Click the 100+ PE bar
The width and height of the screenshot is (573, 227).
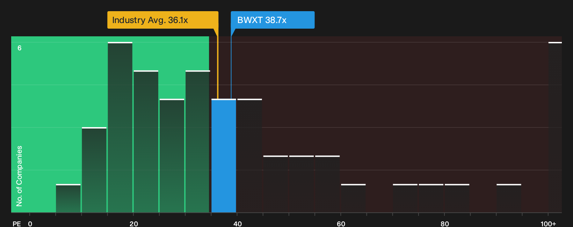(555, 127)
